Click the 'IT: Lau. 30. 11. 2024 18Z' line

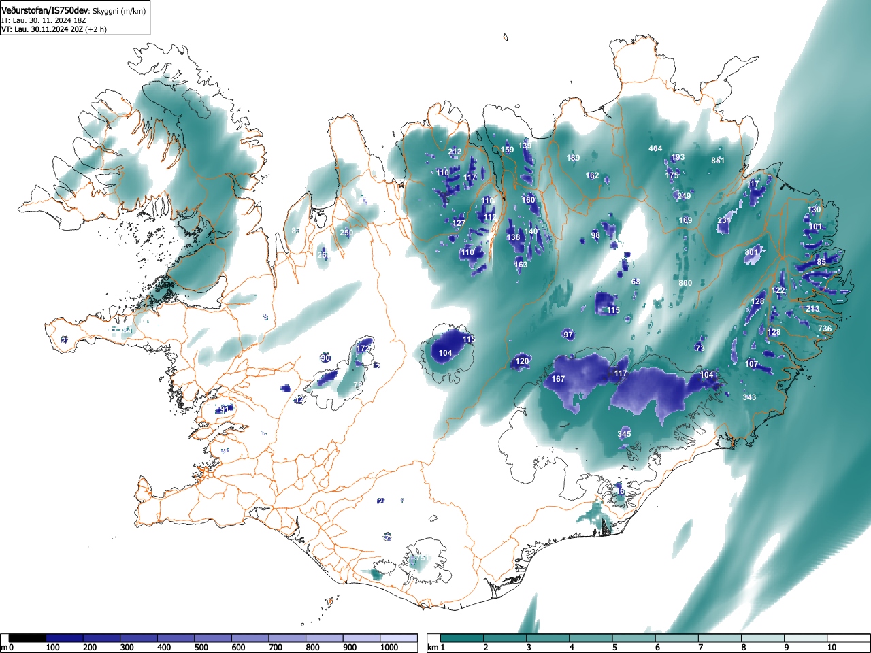(44, 20)
